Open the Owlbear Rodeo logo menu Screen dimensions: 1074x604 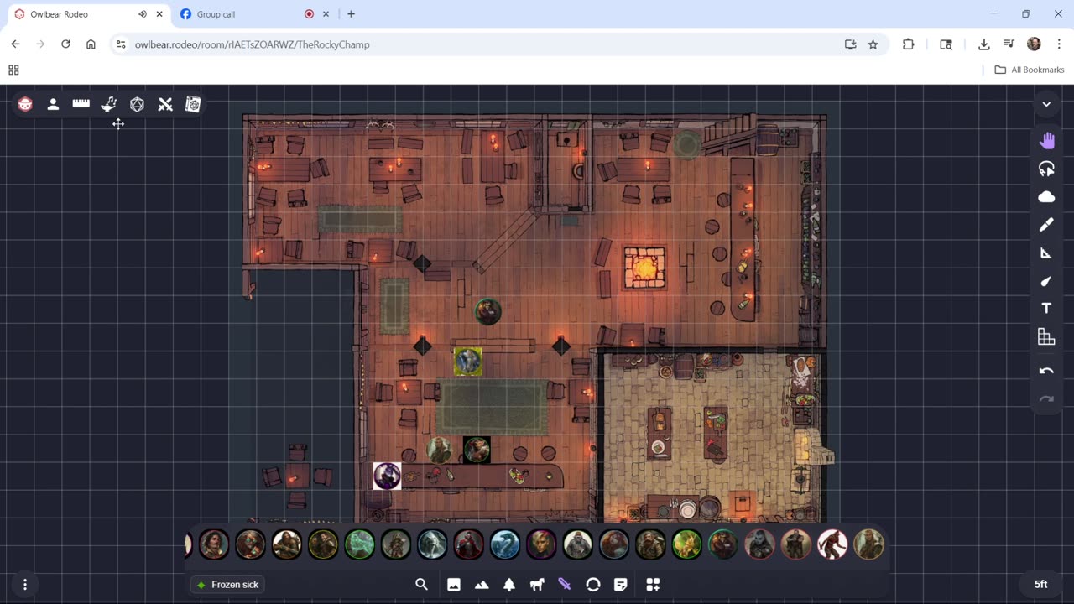[x=25, y=104]
